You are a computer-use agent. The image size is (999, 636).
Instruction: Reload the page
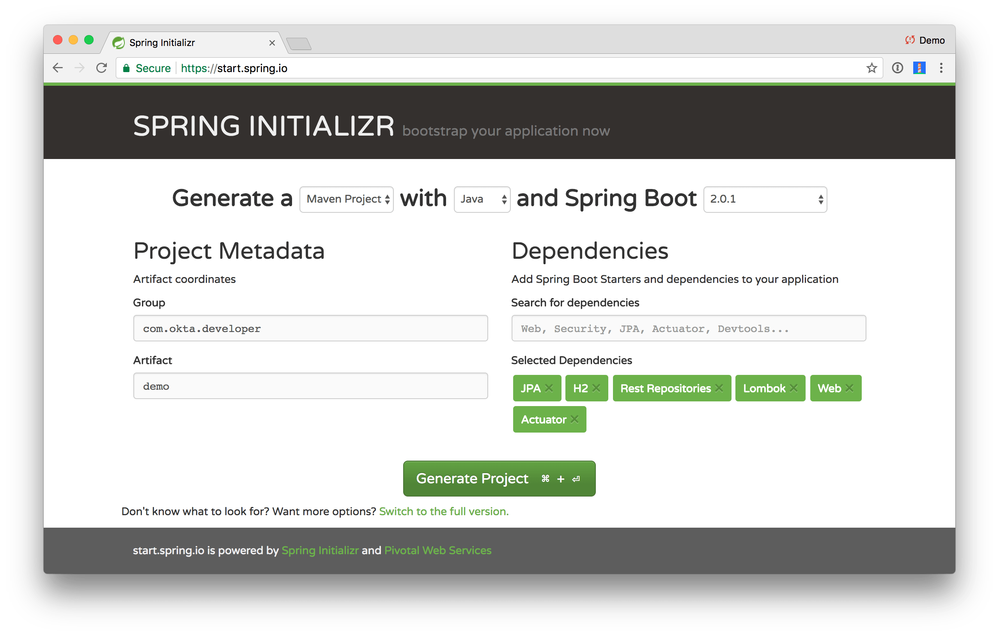point(102,68)
